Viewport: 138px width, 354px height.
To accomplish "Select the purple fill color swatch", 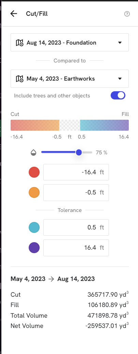I will (x=34, y=248).
